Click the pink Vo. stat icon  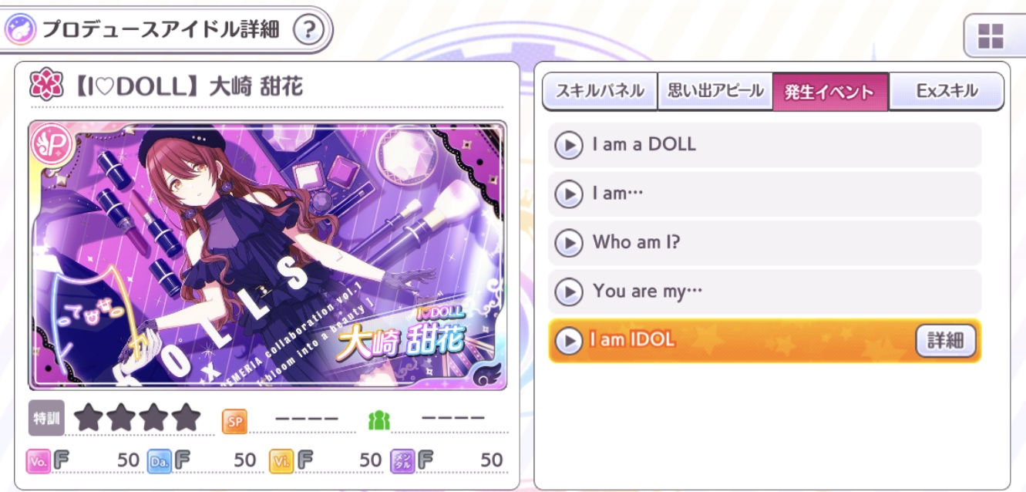pyautogui.click(x=38, y=460)
